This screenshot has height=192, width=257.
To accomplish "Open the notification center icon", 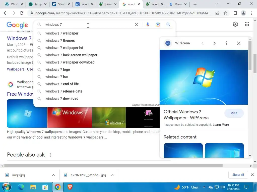I will click(246, 187).
